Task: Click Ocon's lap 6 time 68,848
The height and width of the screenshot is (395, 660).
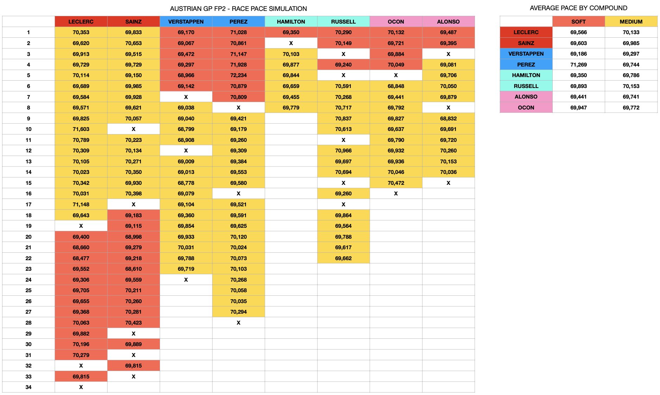Action: (396, 86)
